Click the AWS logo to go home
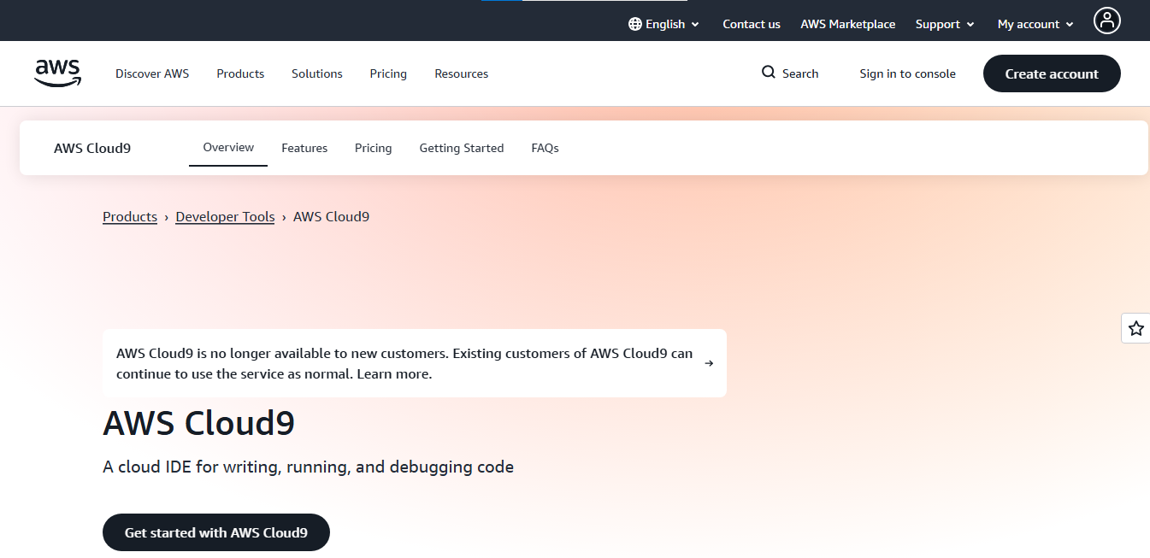 57,73
